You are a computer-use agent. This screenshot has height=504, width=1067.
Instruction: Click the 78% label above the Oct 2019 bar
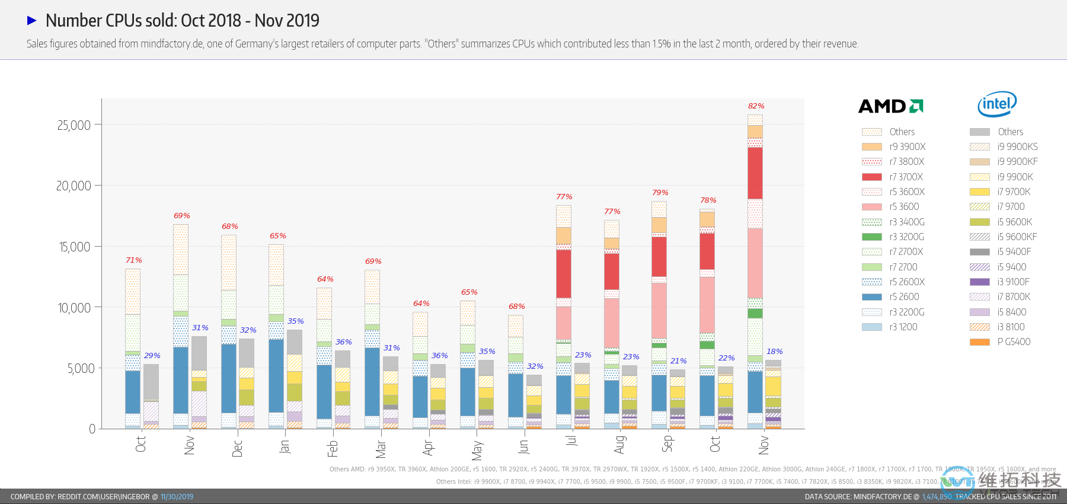708,200
